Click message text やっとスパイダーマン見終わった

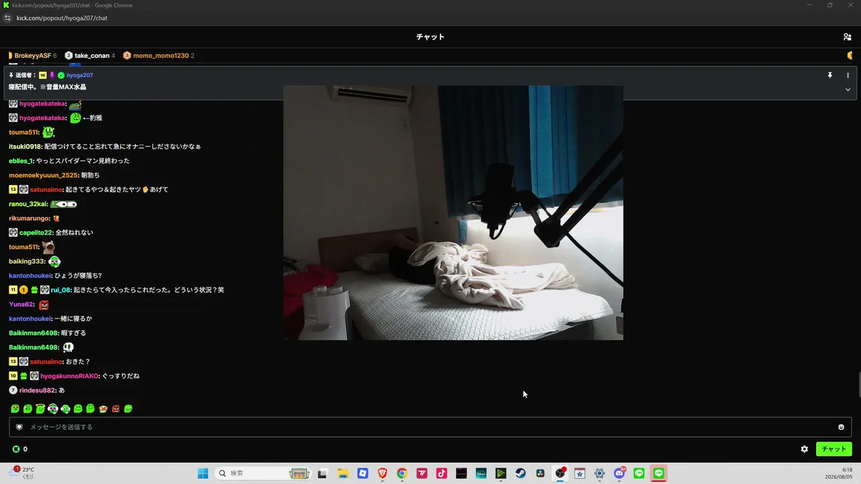click(83, 161)
